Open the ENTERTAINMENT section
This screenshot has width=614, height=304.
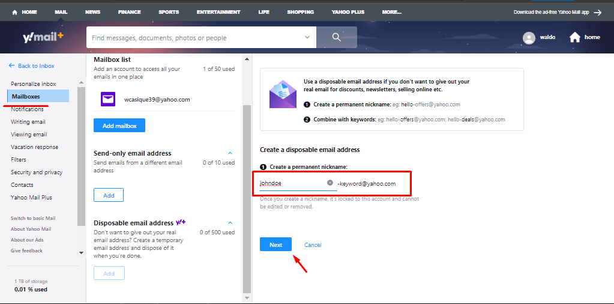coord(218,12)
